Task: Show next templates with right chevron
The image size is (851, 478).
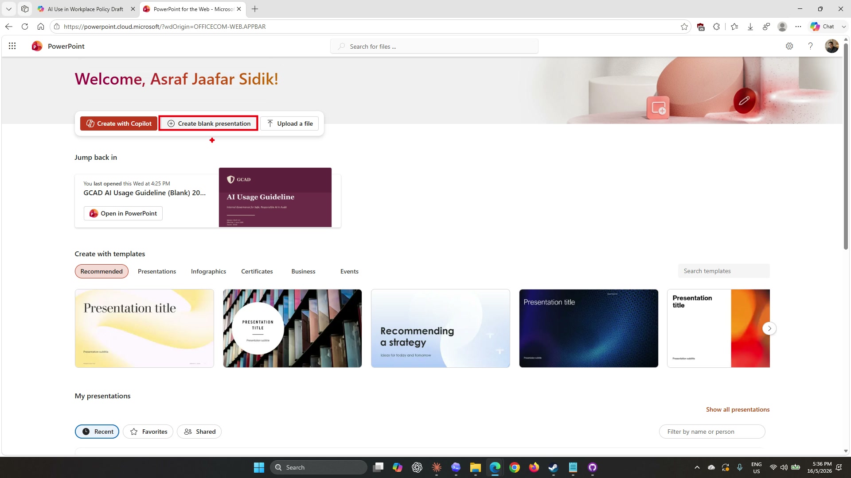Action: point(769,328)
